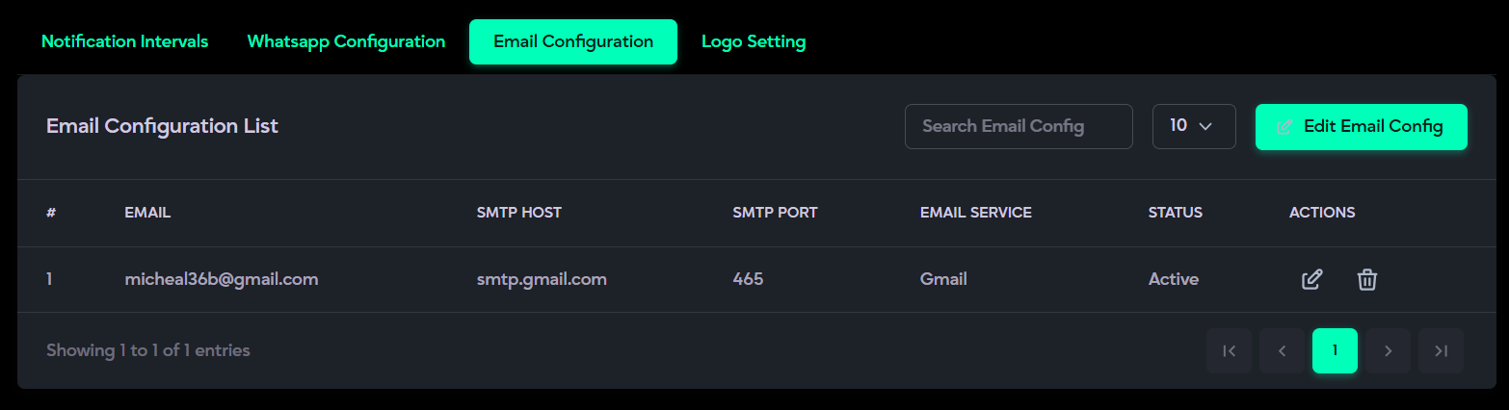Select the Email Configuration tab

coord(573,41)
